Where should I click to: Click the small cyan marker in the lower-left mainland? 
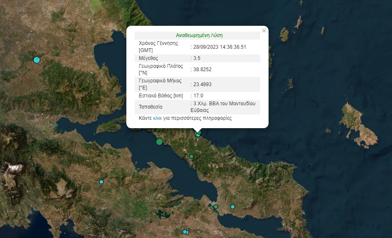pos(101,182)
